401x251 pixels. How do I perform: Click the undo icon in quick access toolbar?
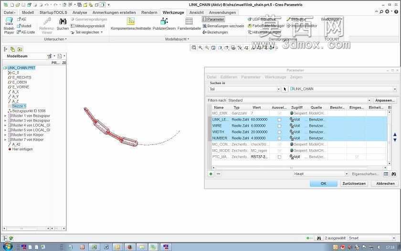(47, 5)
